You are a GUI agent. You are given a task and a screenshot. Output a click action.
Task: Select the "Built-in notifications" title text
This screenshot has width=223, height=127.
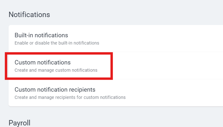tap(41, 35)
